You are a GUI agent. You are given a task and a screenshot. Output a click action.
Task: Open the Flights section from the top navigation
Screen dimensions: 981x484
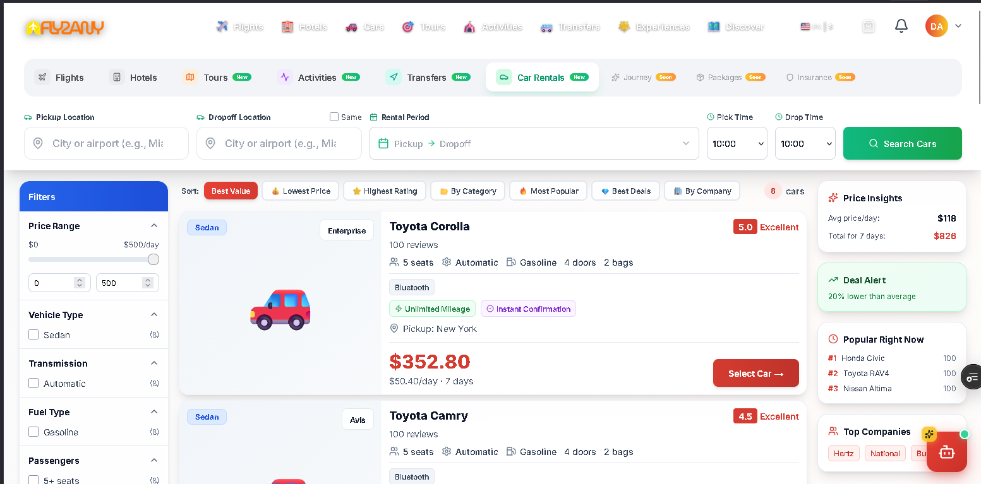click(x=222, y=26)
